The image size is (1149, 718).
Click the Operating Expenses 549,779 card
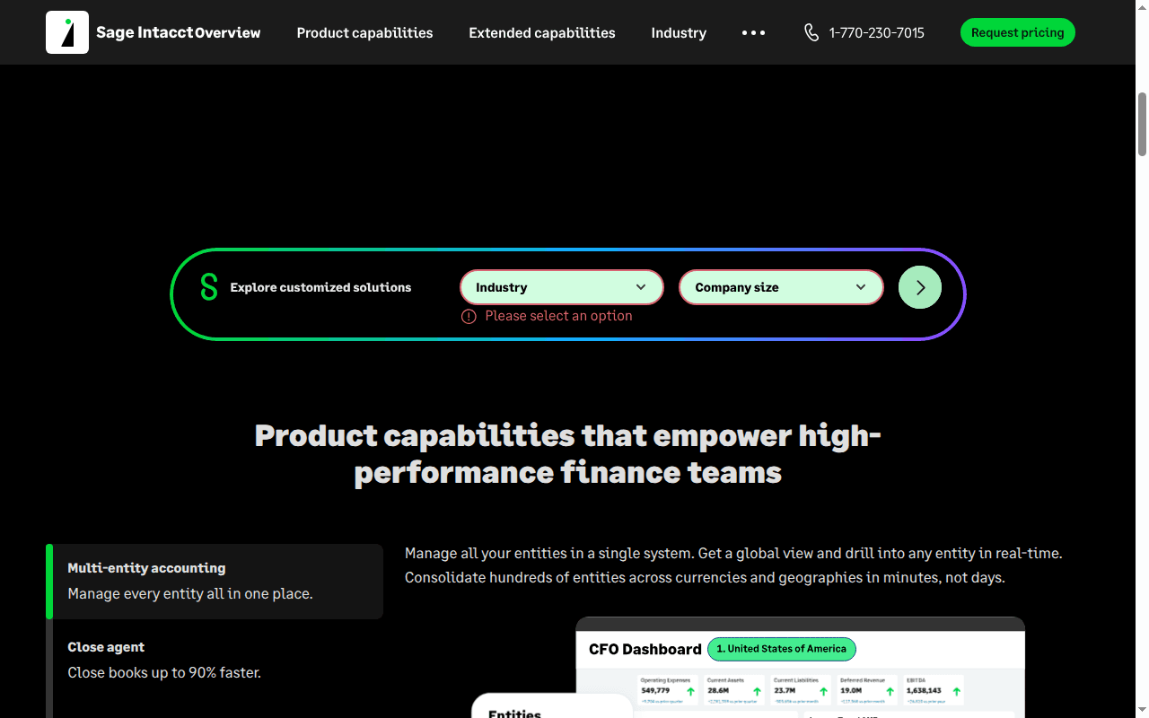(667, 692)
